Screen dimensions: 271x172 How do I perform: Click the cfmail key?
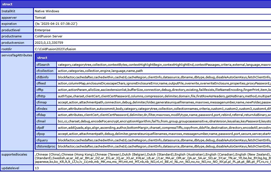(x=46, y=121)
